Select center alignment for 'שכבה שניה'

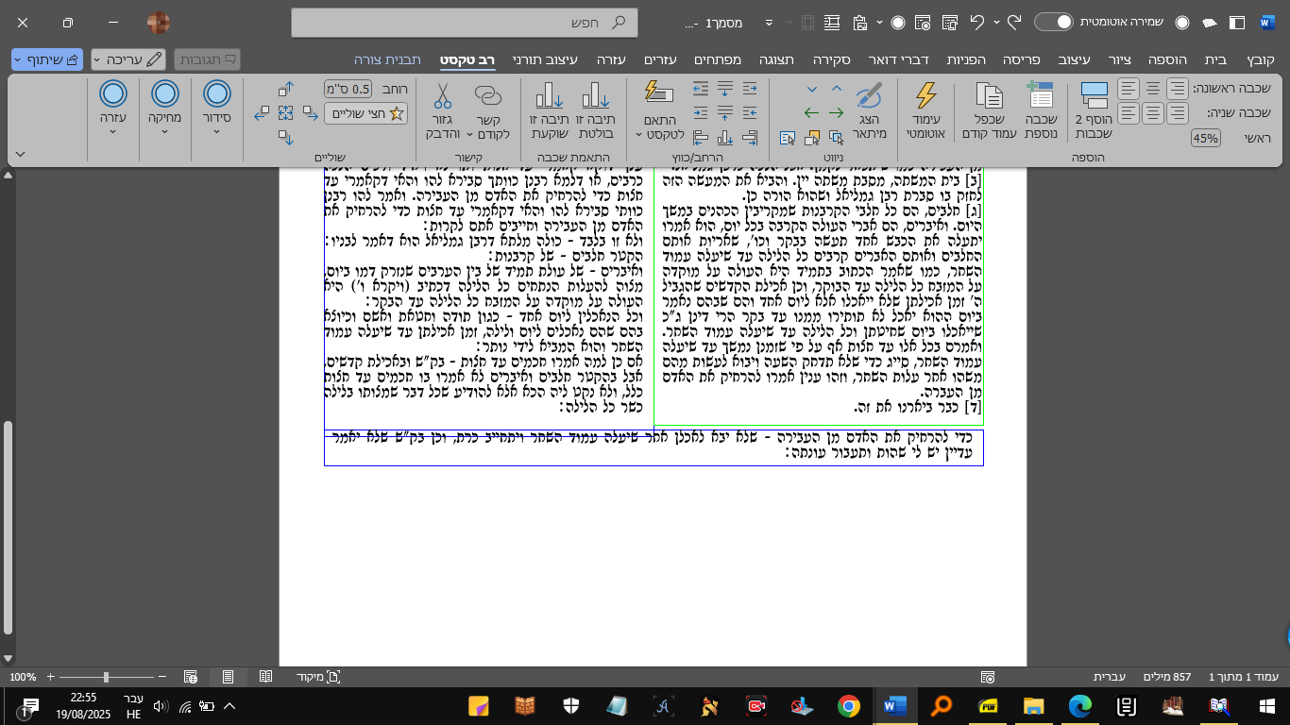click(x=1153, y=113)
